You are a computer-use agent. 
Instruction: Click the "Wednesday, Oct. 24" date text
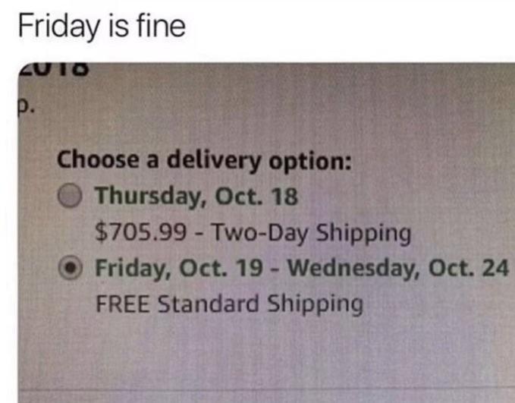(x=399, y=269)
